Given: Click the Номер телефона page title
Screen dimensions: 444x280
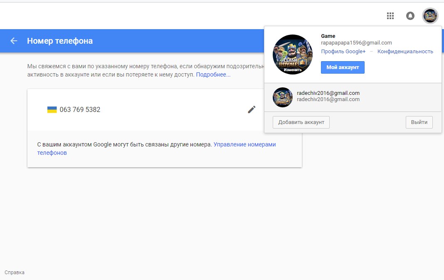Looking at the screenshot, I should 60,41.
